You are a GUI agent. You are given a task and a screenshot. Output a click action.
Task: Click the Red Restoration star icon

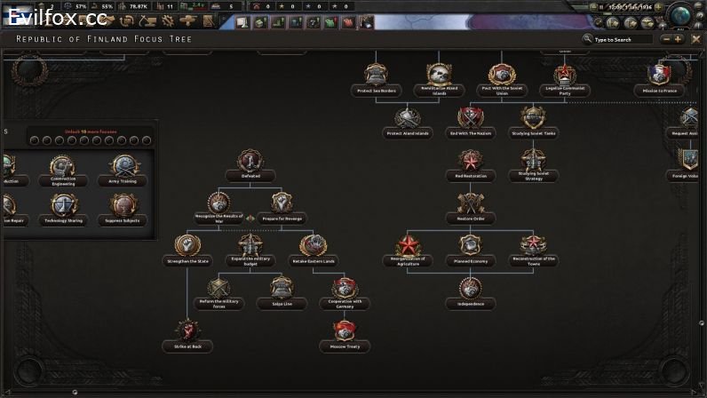pos(470,161)
